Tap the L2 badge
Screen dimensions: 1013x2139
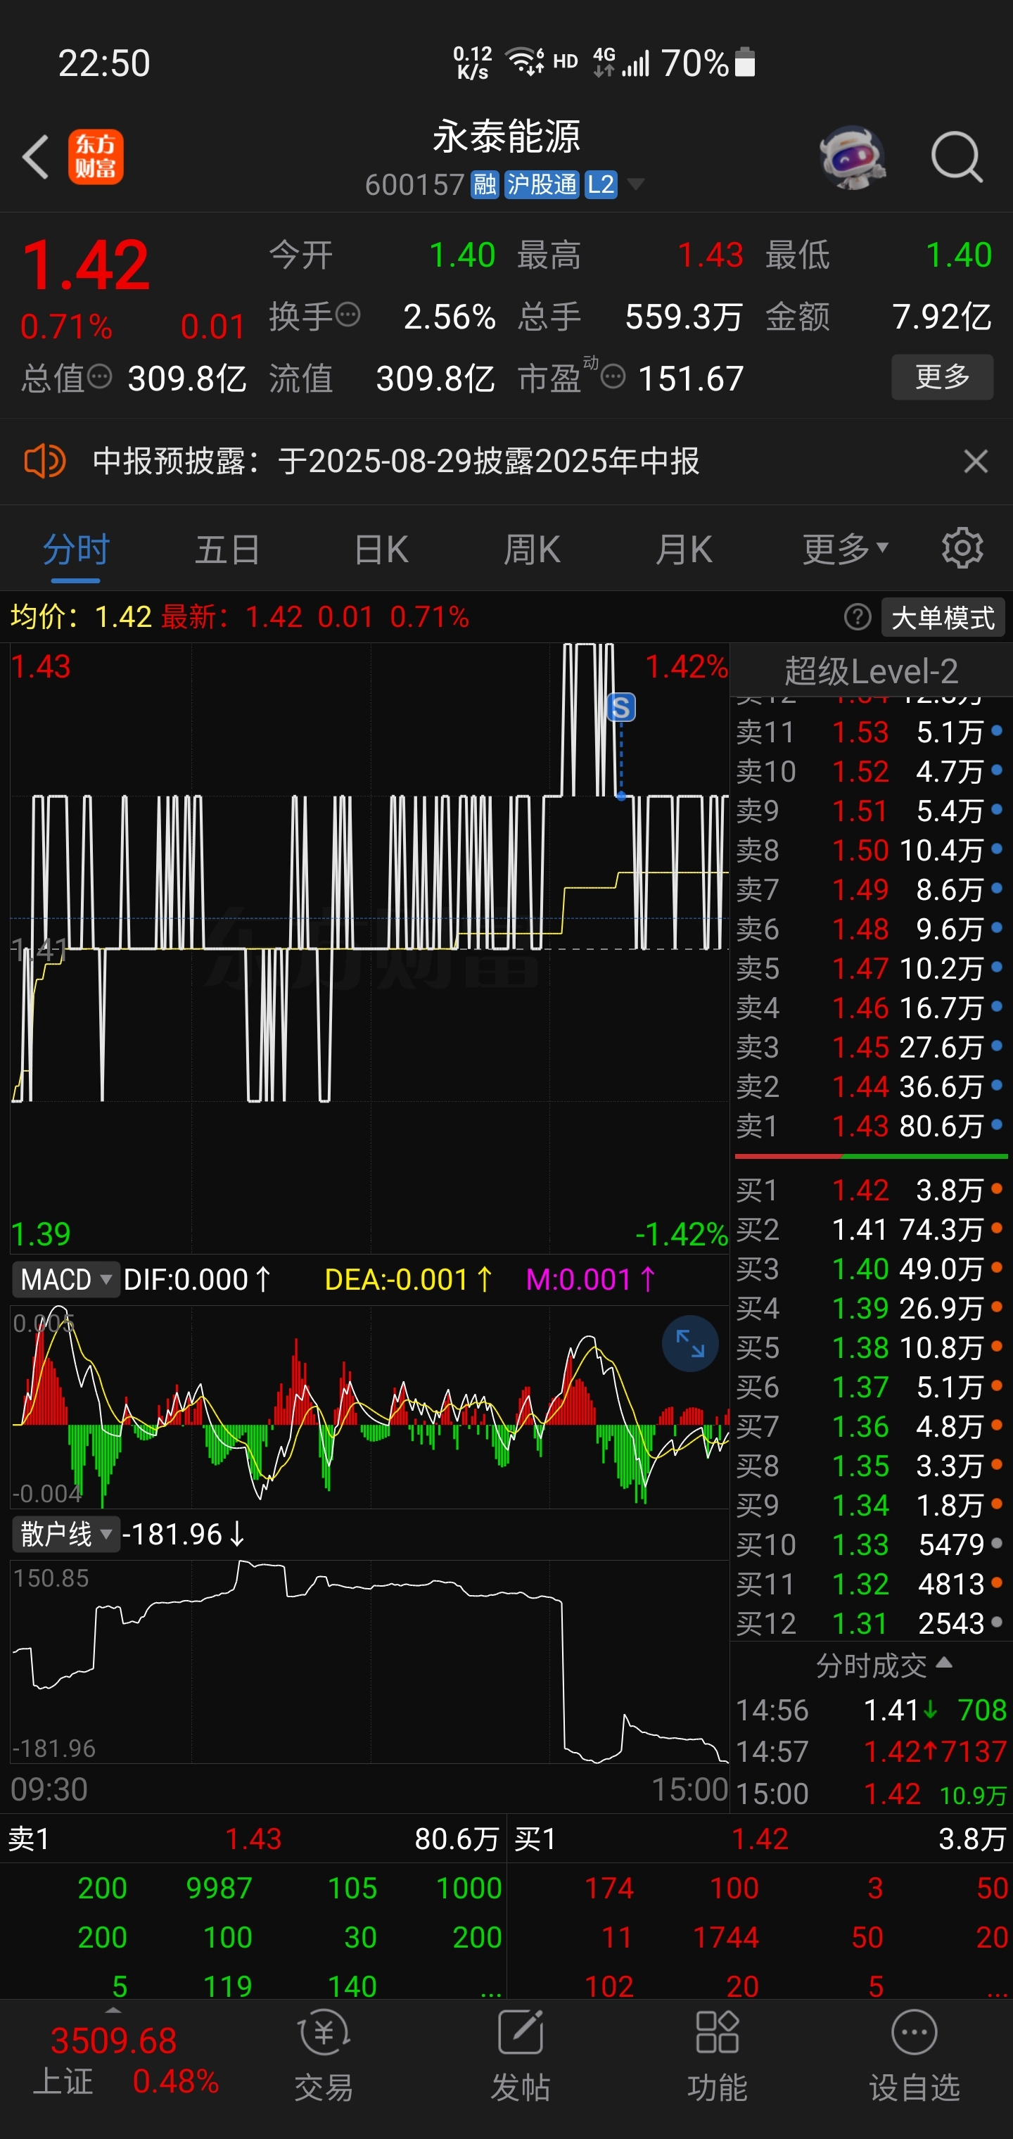point(600,184)
